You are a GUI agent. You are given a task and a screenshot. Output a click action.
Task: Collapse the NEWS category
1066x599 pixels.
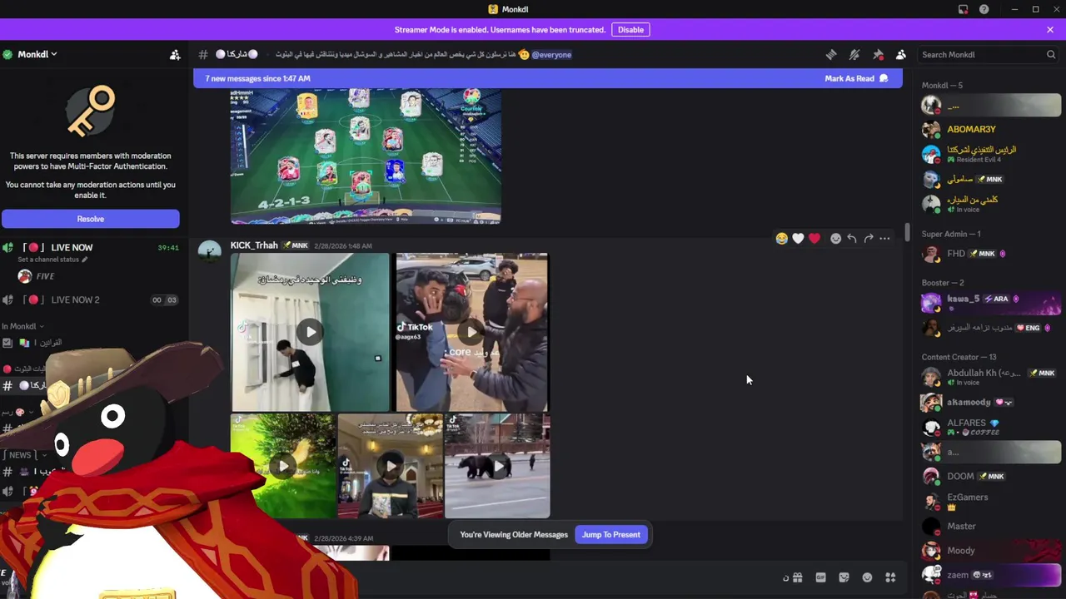click(x=25, y=455)
